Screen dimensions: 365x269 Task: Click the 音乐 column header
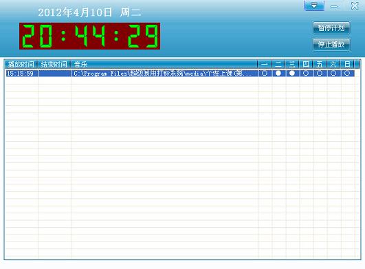coord(164,64)
